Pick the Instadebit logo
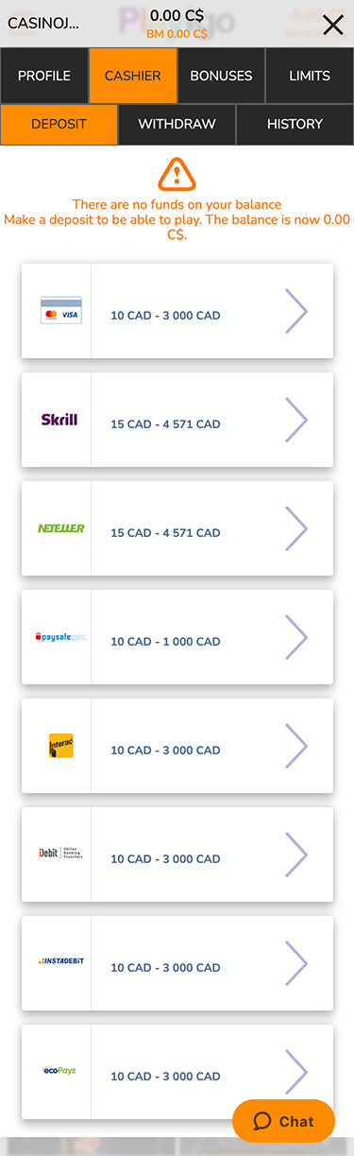The width and height of the screenshot is (354, 1156). pyautogui.click(x=60, y=961)
